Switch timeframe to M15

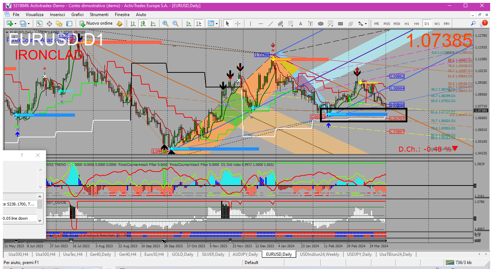pyautogui.click(x=387, y=24)
